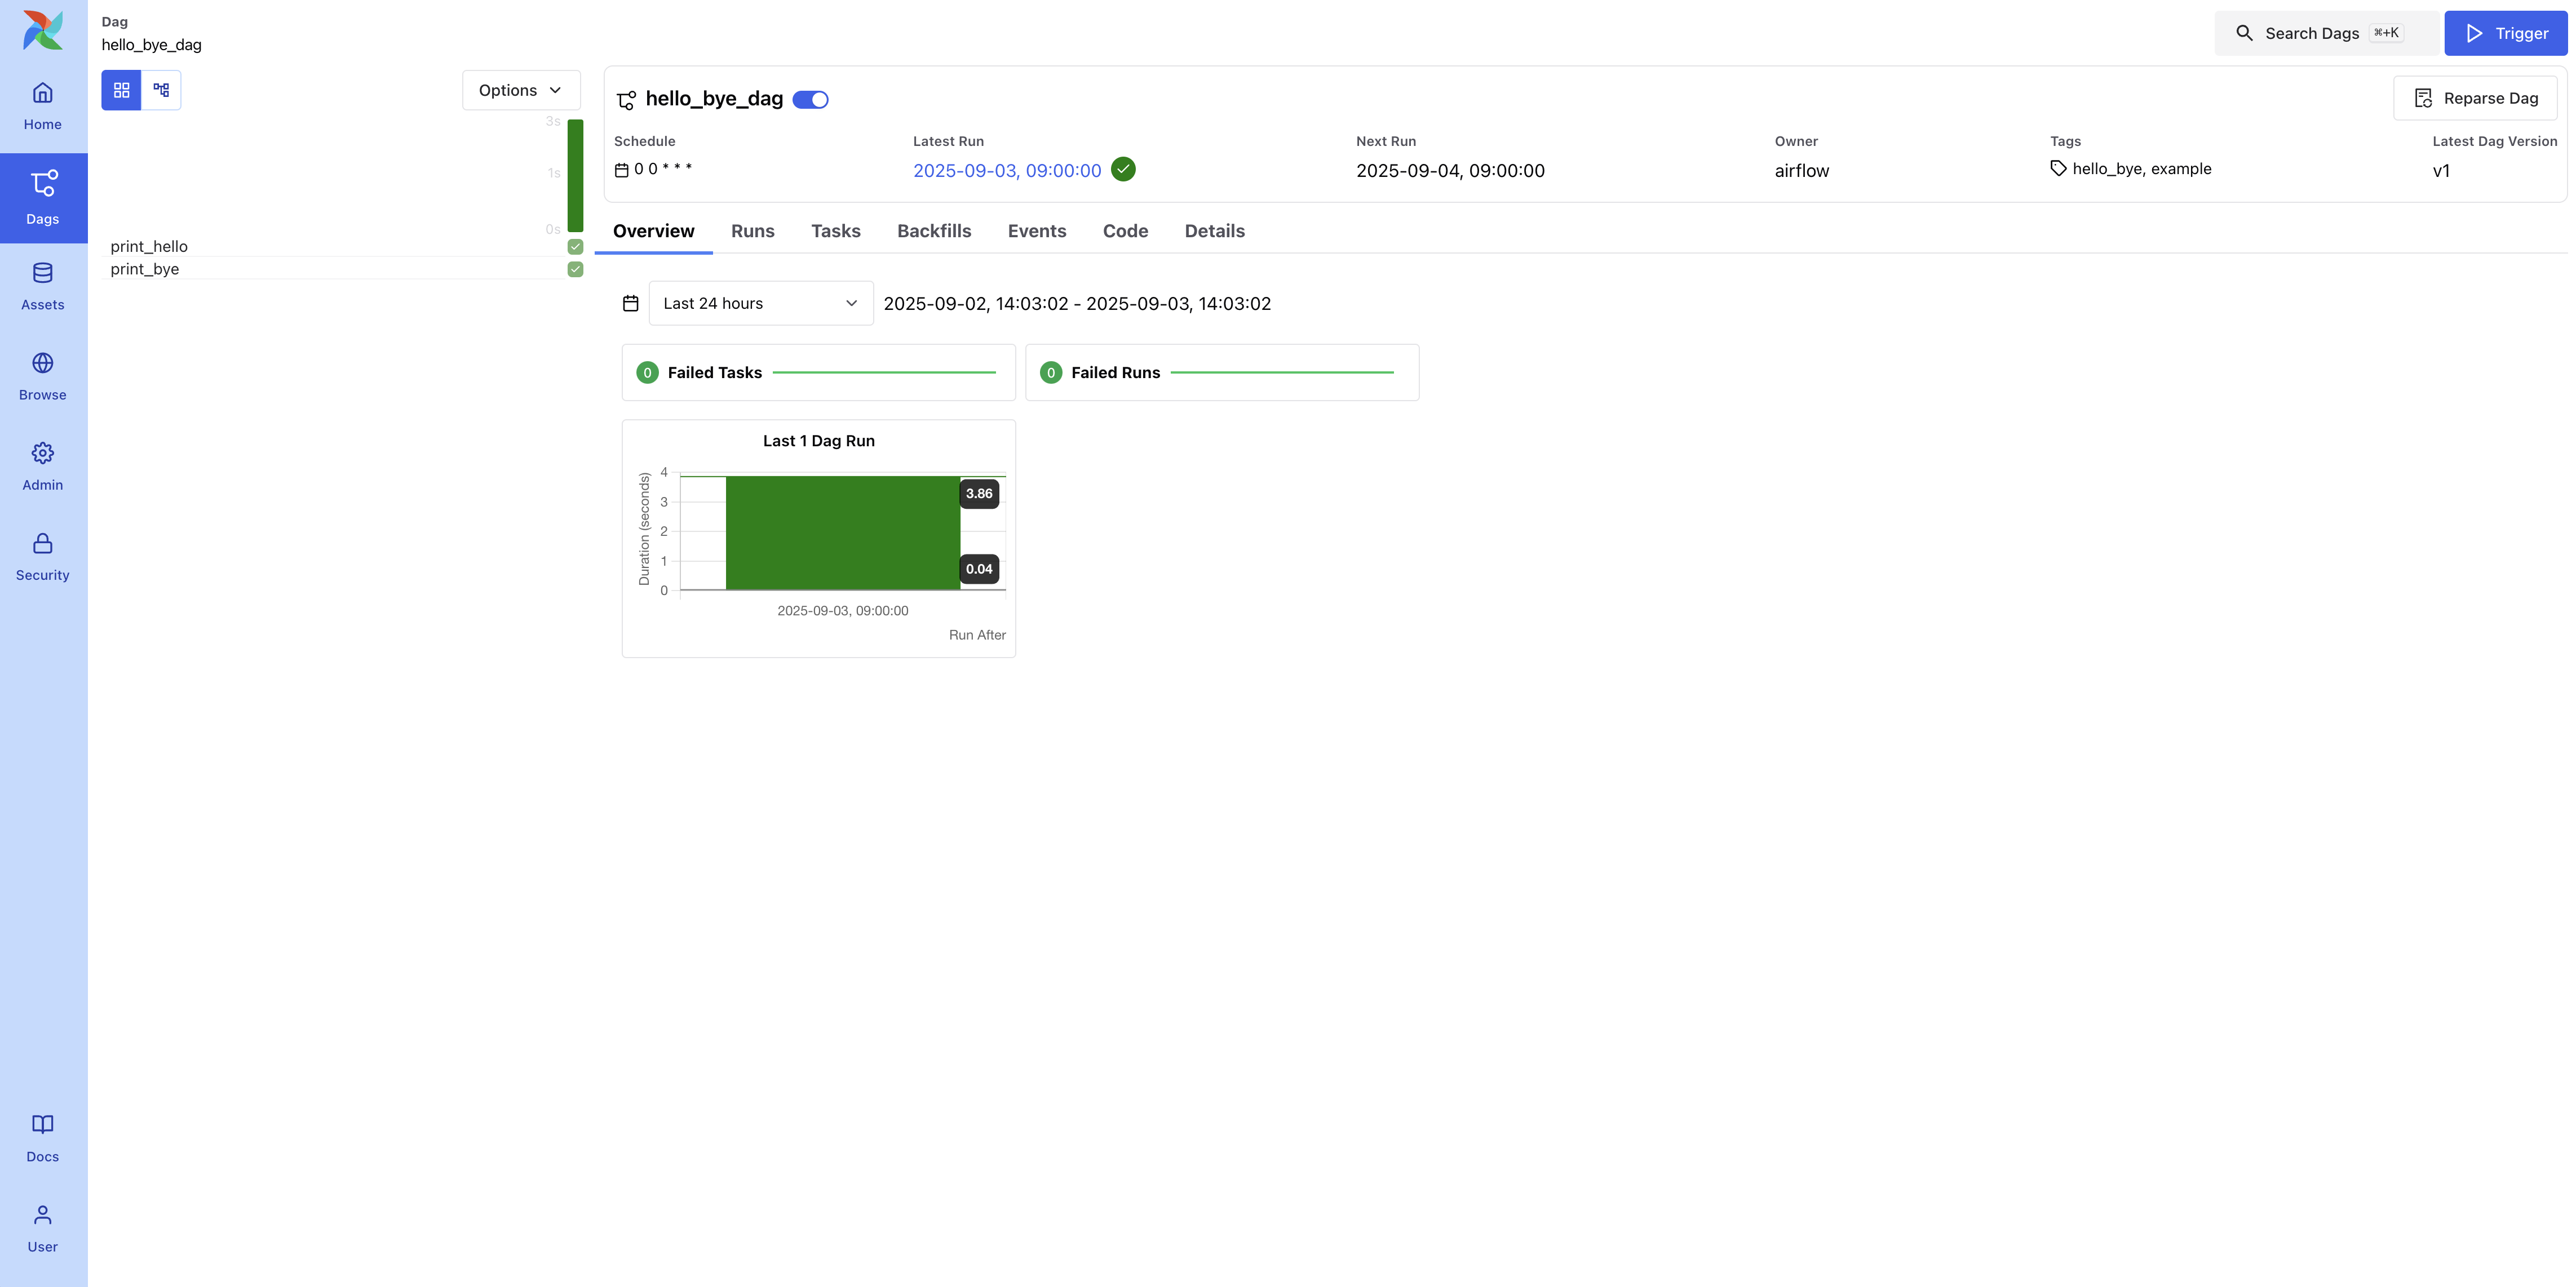Open the Docs book icon
The image size is (2576, 1287).
[x=42, y=1138]
